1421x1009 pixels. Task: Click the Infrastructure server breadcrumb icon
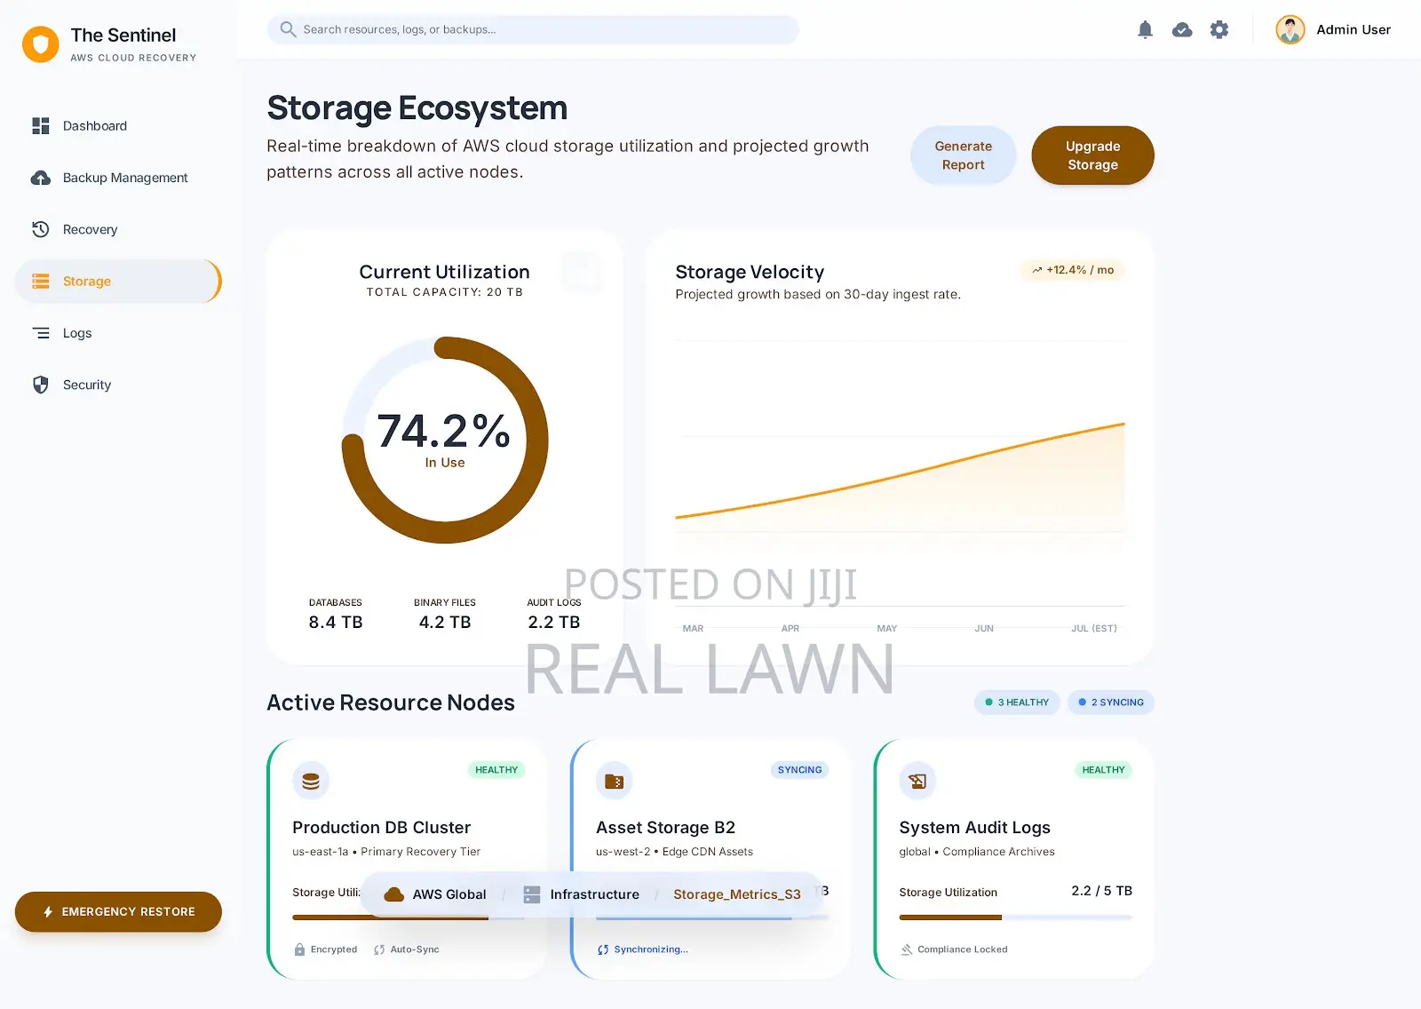531,894
